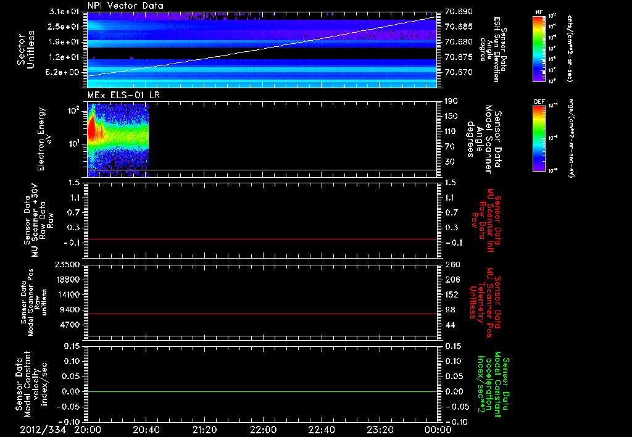The image size is (632, 437).
Task: Click the "152" telemetry tick value
Action: [x=451, y=294]
